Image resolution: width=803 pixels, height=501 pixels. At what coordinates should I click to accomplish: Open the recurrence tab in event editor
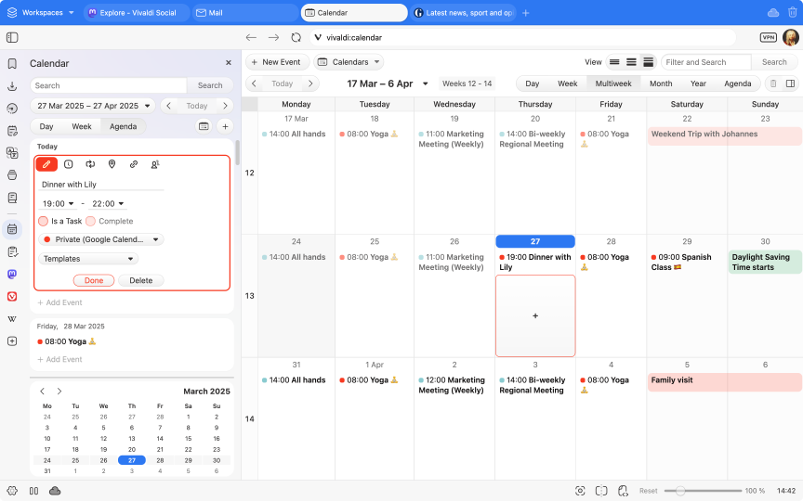[x=90, y=164]
